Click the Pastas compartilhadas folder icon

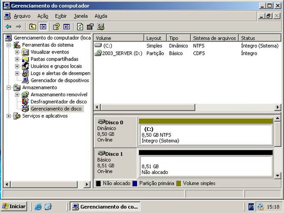click(25, 59)
